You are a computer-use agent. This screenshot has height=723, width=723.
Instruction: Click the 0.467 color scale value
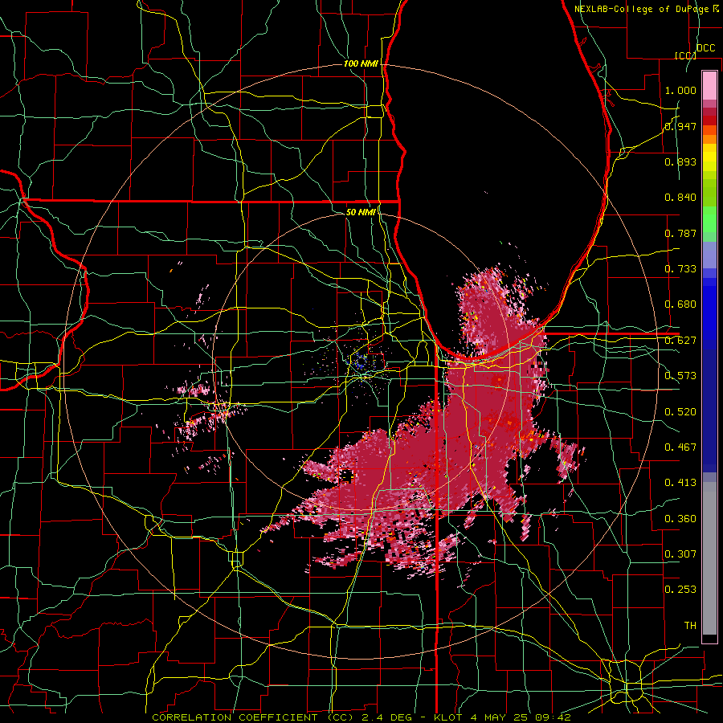[680, 447]
